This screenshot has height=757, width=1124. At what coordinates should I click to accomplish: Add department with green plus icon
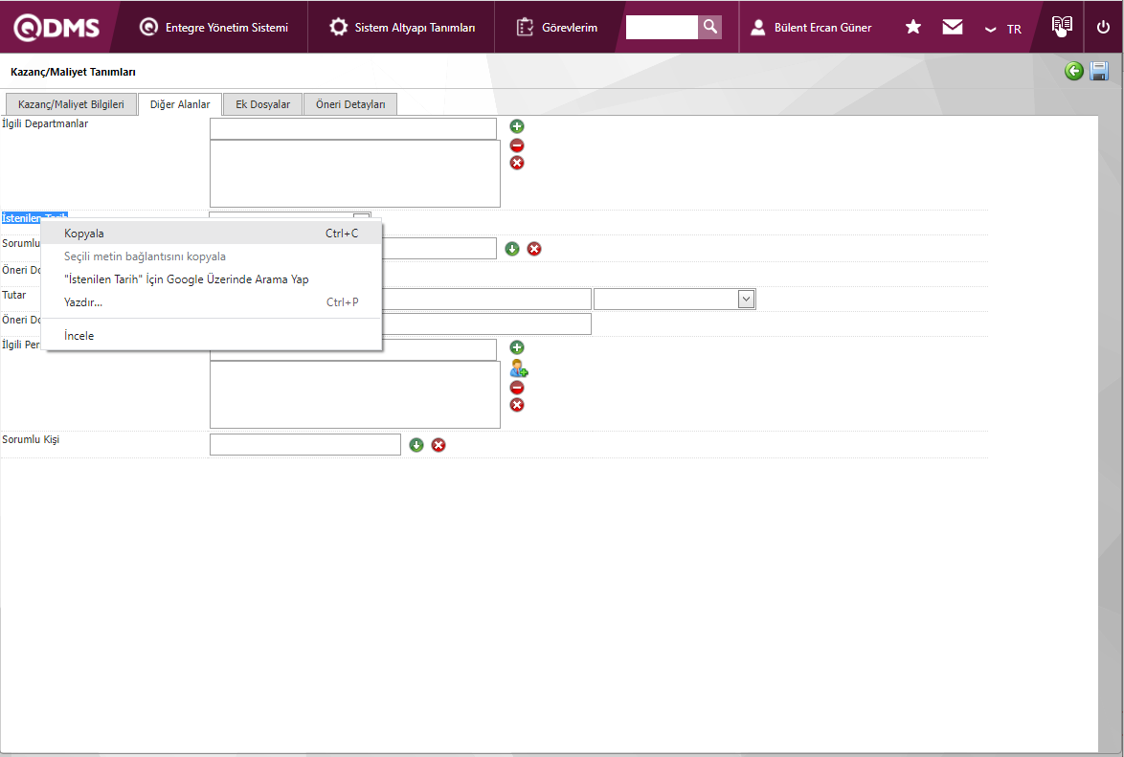517,126
